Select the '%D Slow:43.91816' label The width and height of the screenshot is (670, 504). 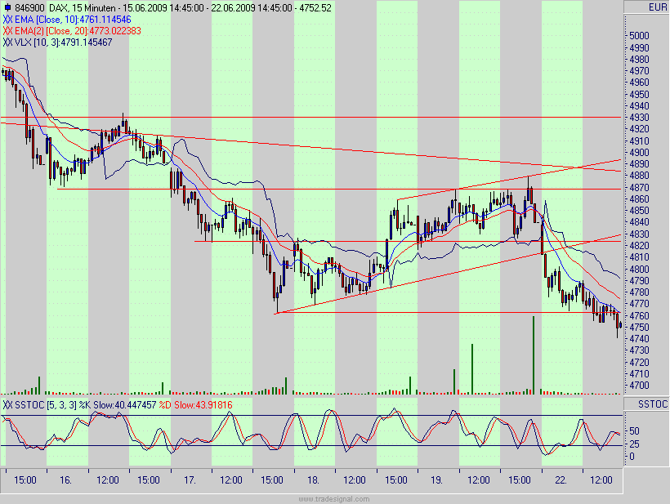(196, 405)
